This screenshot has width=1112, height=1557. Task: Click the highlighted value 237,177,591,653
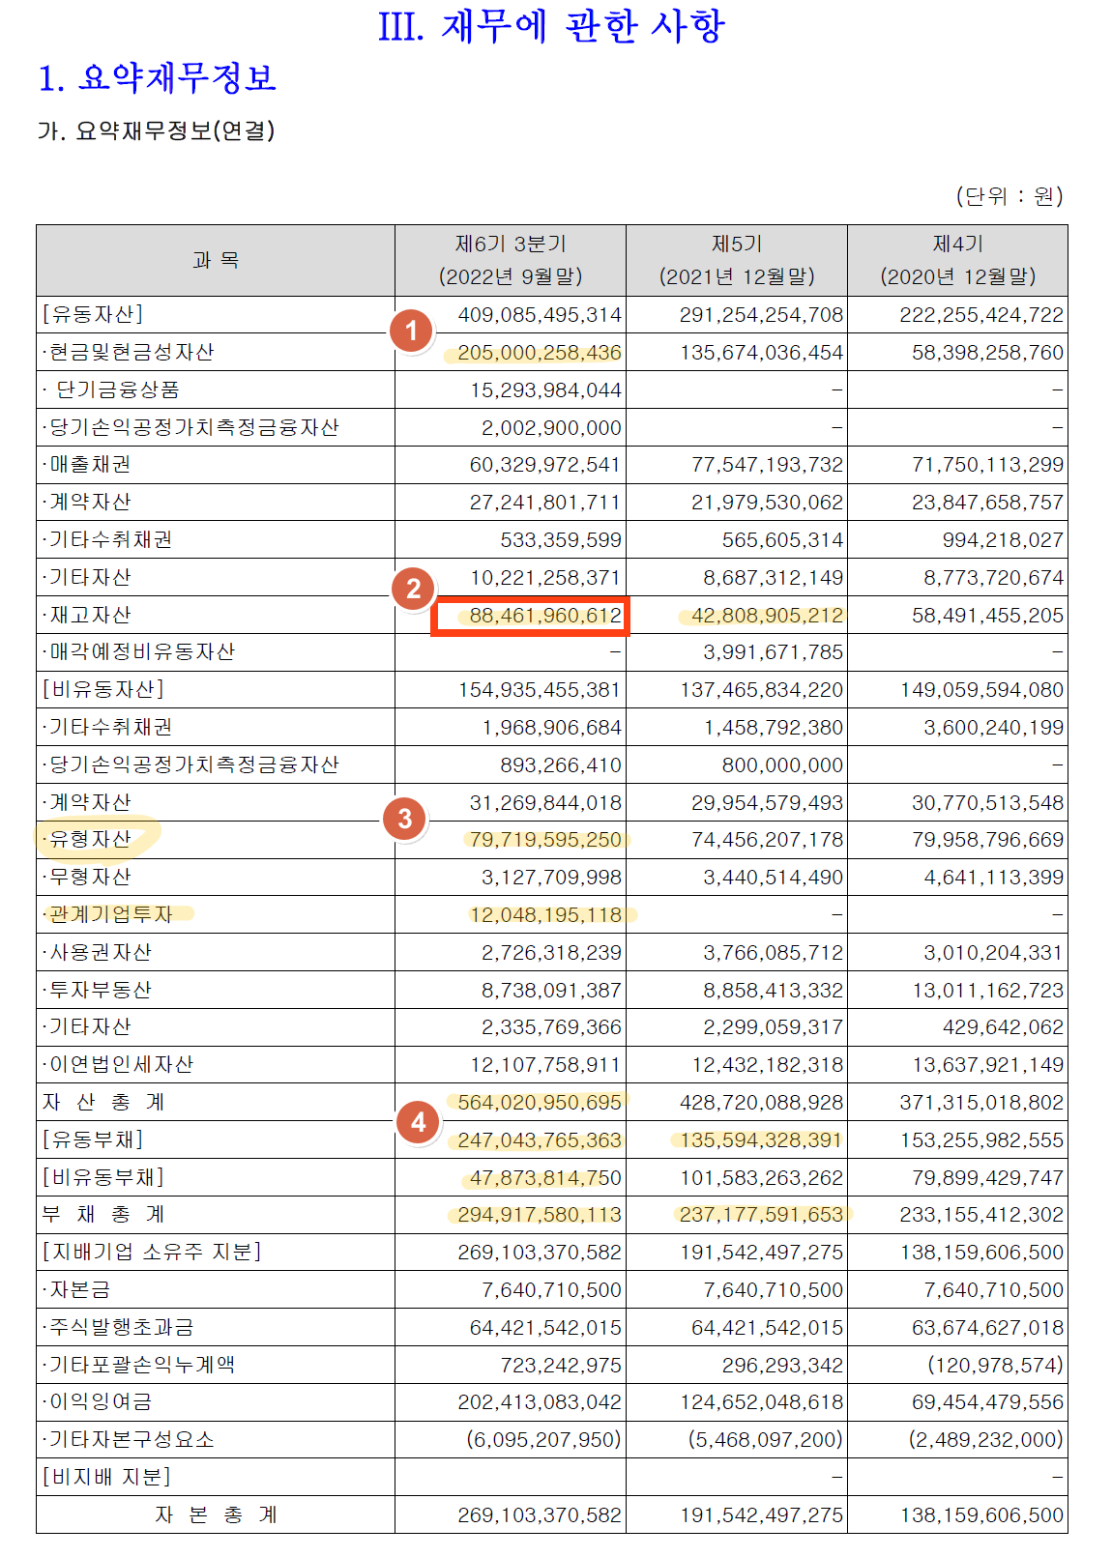pos(761,1215)
